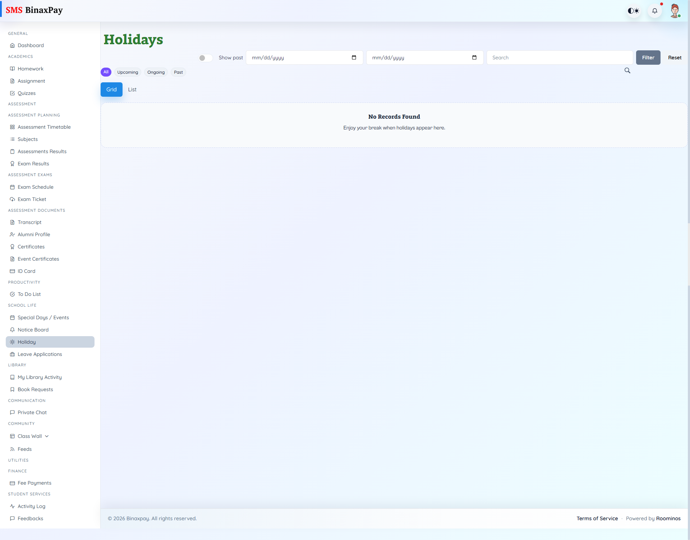Open the start date calendar picker
Screen dimensions: 690x540
[x=354, y=57]
